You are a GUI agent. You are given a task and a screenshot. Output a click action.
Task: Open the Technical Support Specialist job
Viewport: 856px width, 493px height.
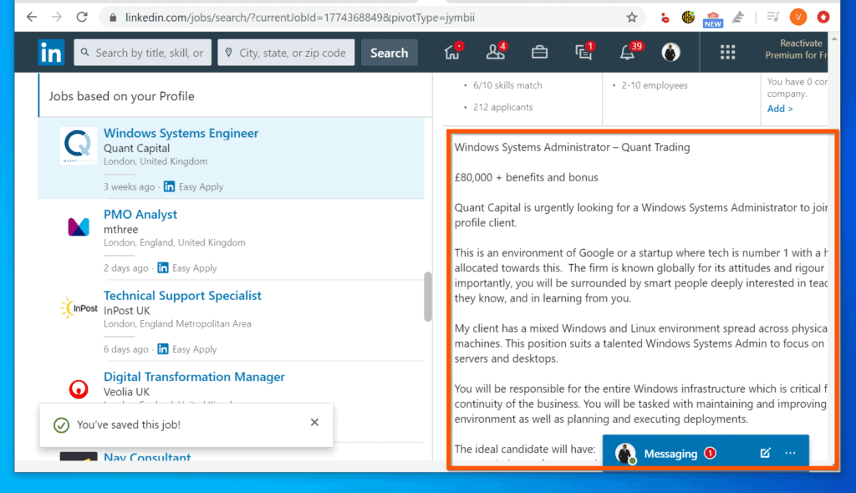[182, 296]
